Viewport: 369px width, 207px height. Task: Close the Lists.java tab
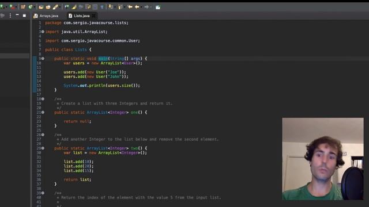coord(93,16)
